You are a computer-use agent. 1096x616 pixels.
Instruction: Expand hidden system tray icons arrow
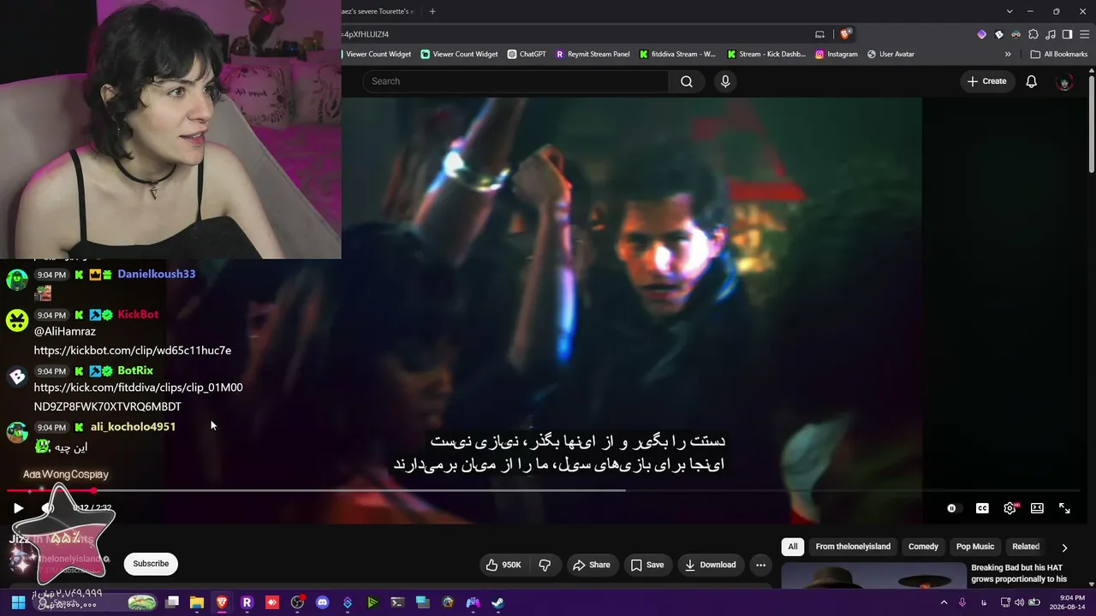coord(944,602)
